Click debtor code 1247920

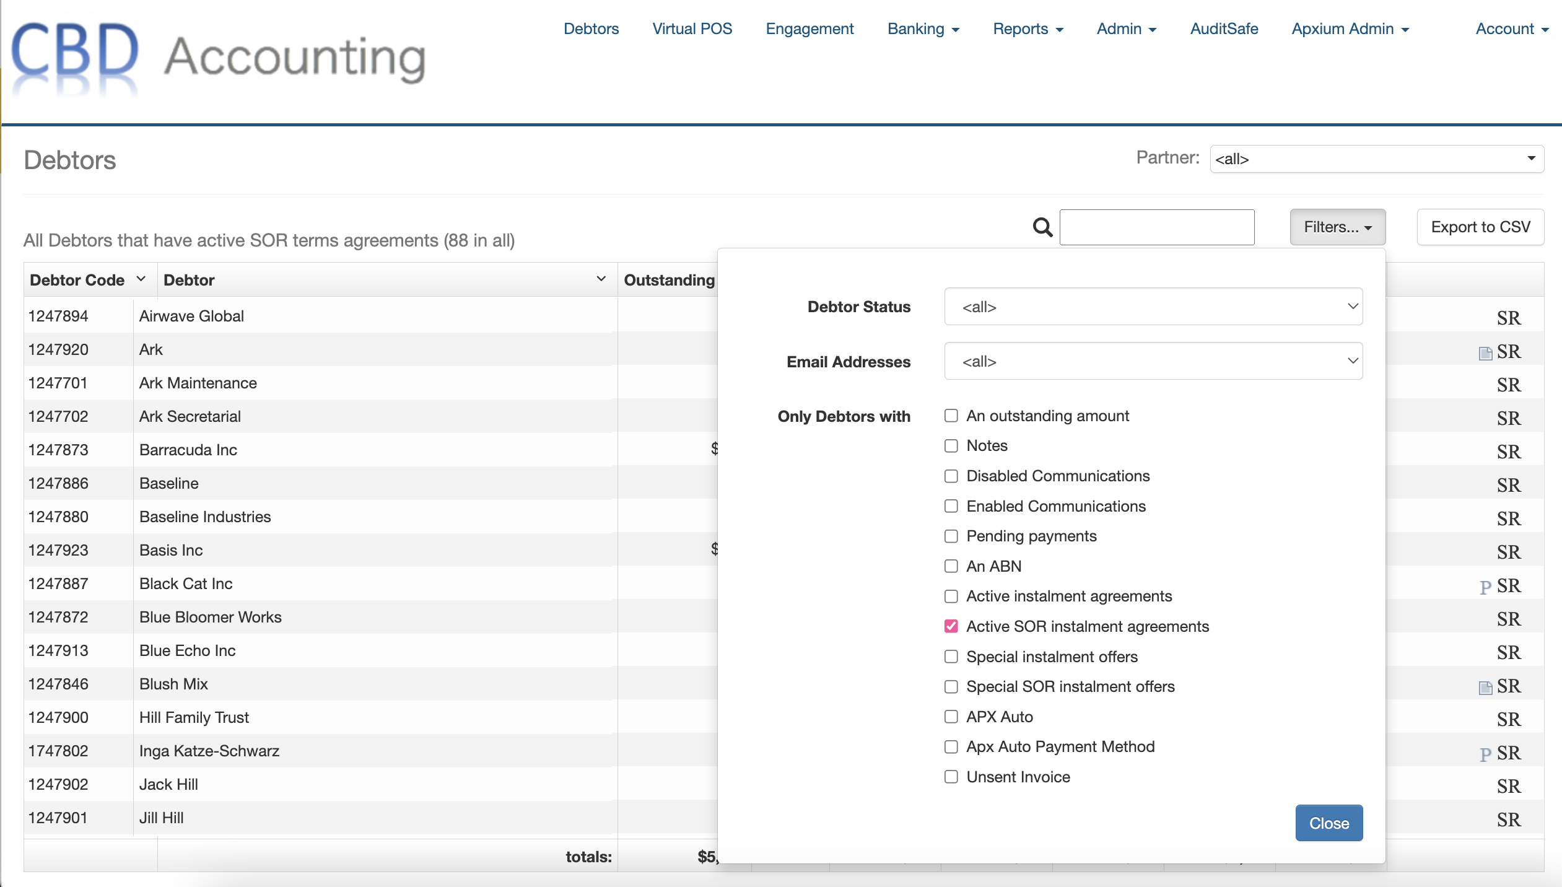point(58,350)
